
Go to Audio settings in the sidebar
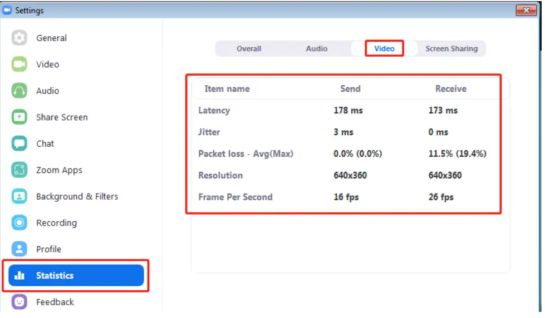pos(48,91)
